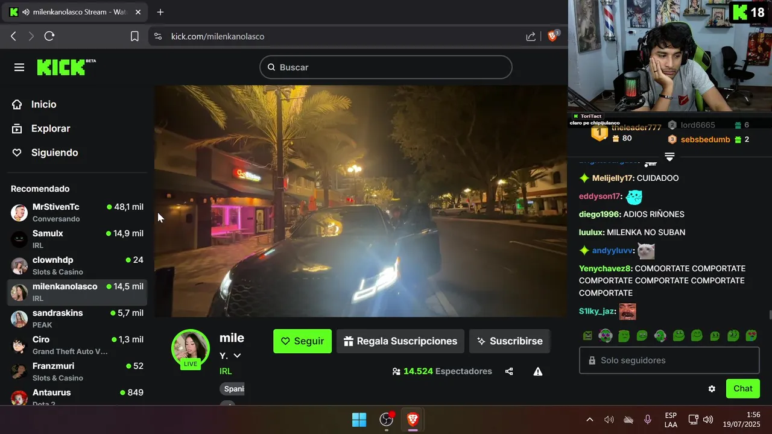Open the hamburger sidebar menu
The height and width of the screenshot is (434, 772).
coord(19,68)
